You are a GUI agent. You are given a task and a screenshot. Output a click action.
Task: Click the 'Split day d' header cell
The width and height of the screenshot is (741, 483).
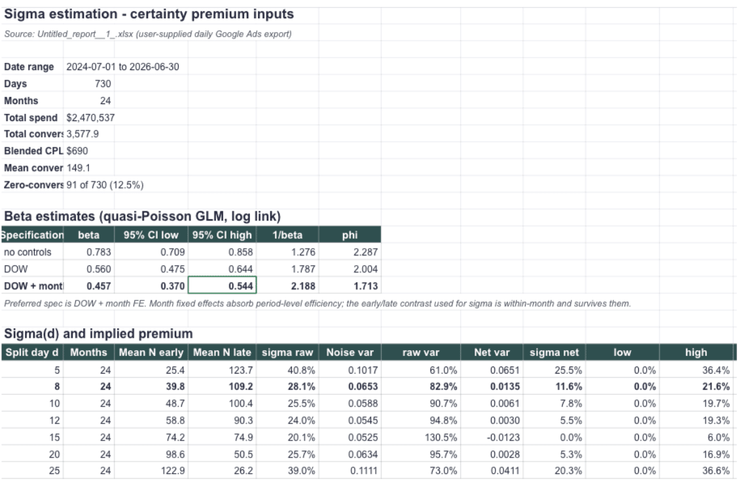(x=32, y=352)
